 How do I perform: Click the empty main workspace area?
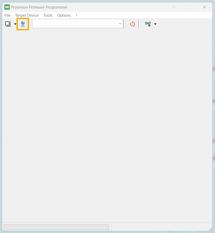[107, 125]
